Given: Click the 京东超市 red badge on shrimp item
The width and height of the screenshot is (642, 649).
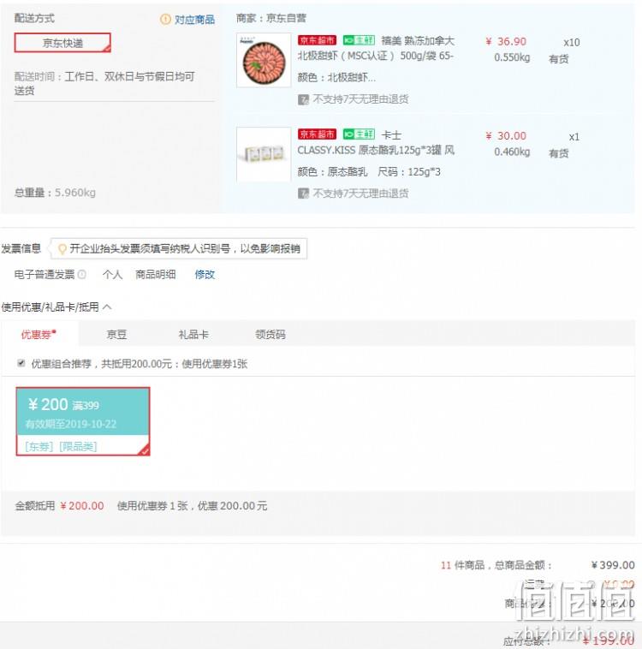Looking at the screenshot, I should (317, 40).
